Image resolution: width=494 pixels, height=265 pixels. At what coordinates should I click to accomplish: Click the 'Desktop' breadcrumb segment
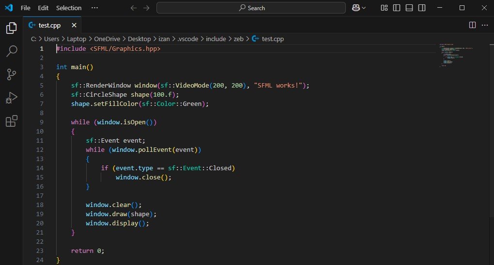click(139, 39)
